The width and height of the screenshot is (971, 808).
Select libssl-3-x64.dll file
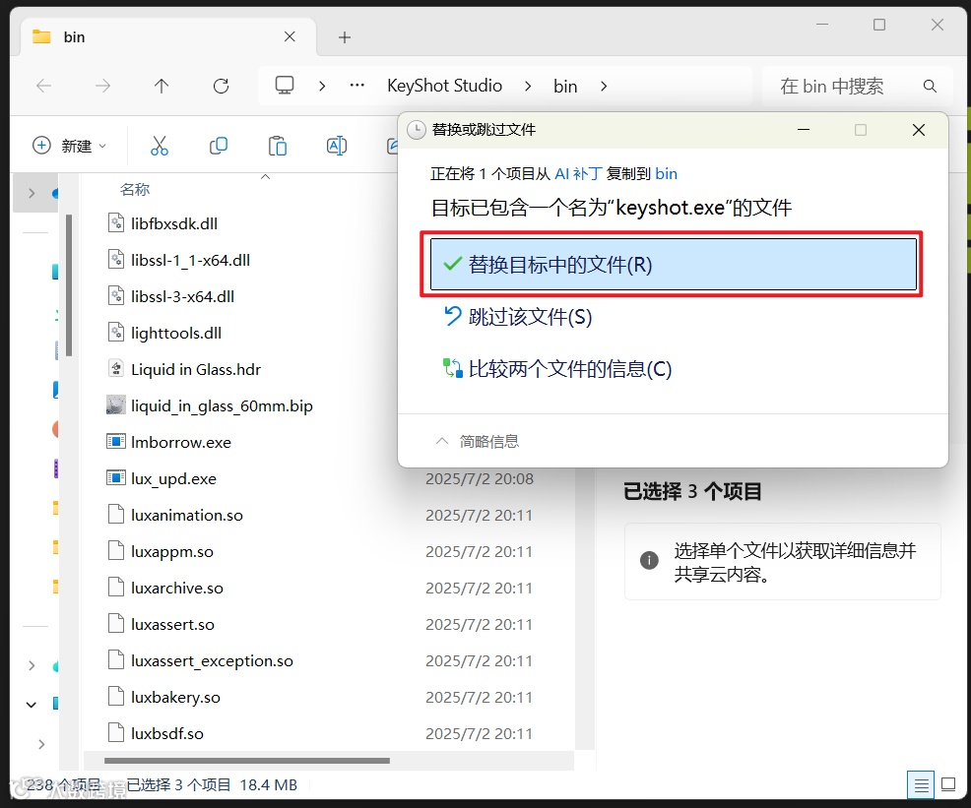(183, 296)
